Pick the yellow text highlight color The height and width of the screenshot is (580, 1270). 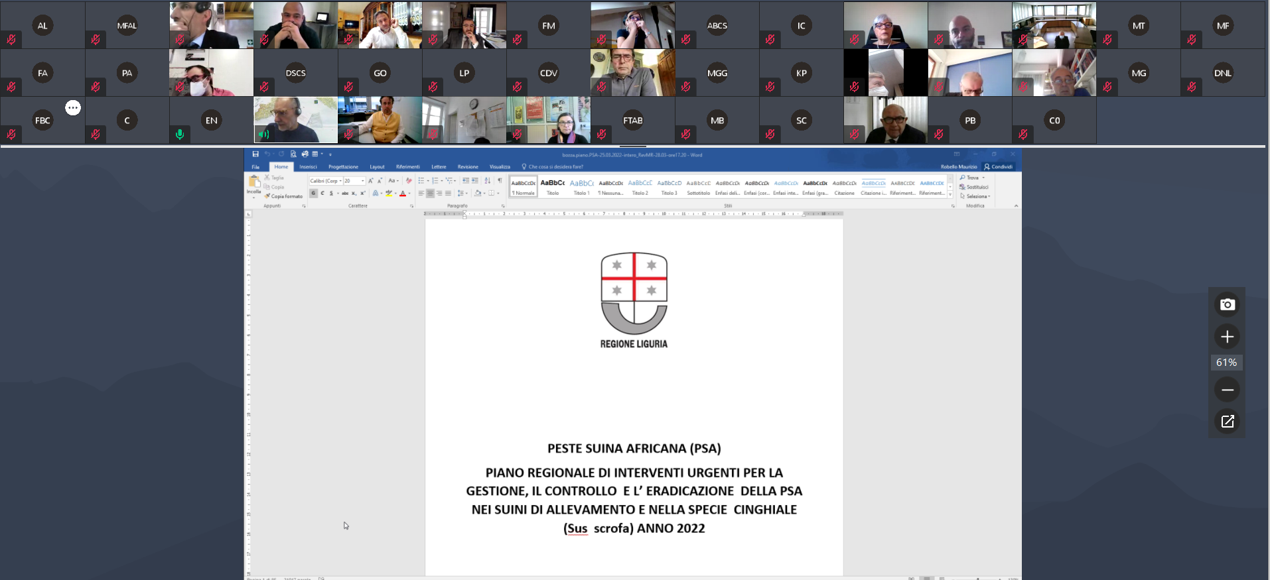389,193
